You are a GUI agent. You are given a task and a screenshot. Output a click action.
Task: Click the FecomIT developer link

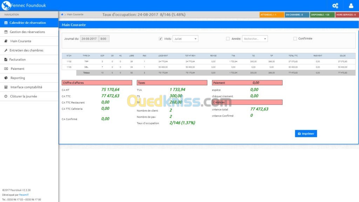click(x=24, y=195)
